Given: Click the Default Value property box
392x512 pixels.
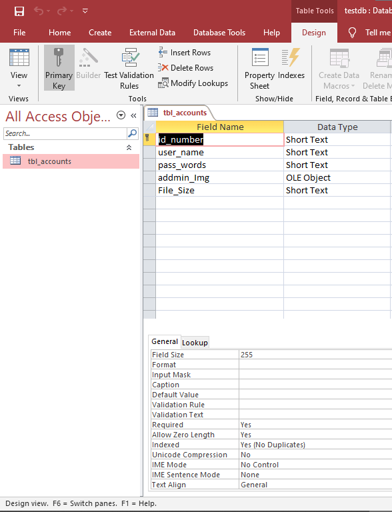Looking at the screenshot, I should click(315, 395).
